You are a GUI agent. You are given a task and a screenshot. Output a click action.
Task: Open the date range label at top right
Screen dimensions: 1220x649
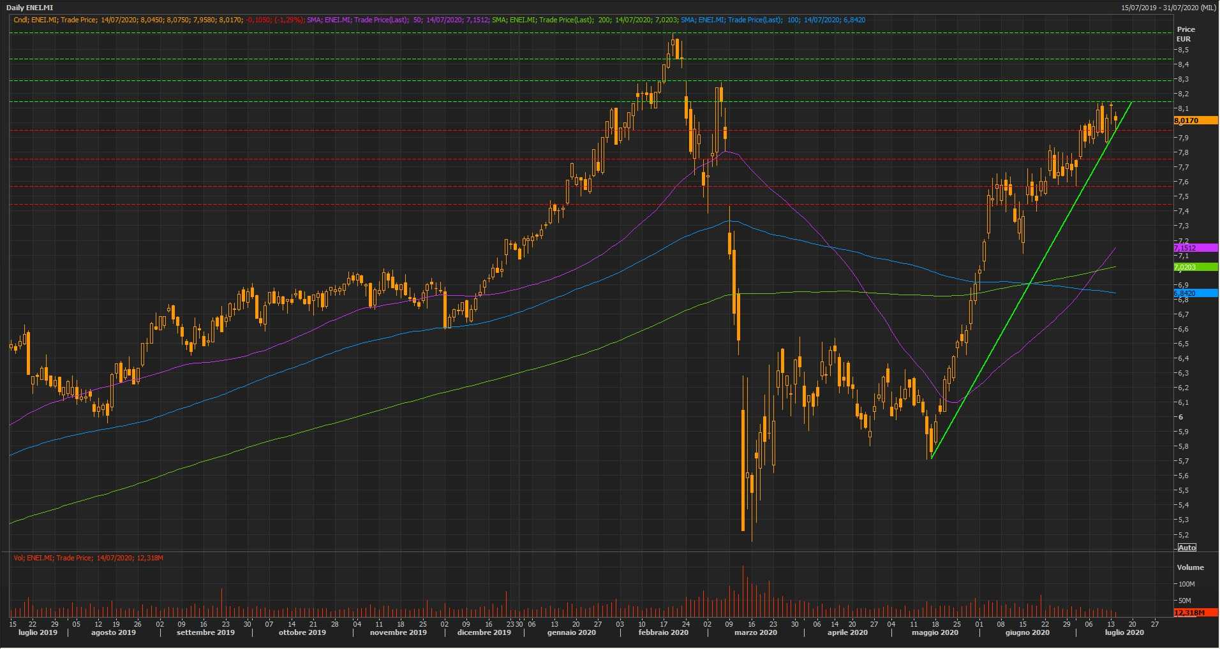pos(1168,8)
